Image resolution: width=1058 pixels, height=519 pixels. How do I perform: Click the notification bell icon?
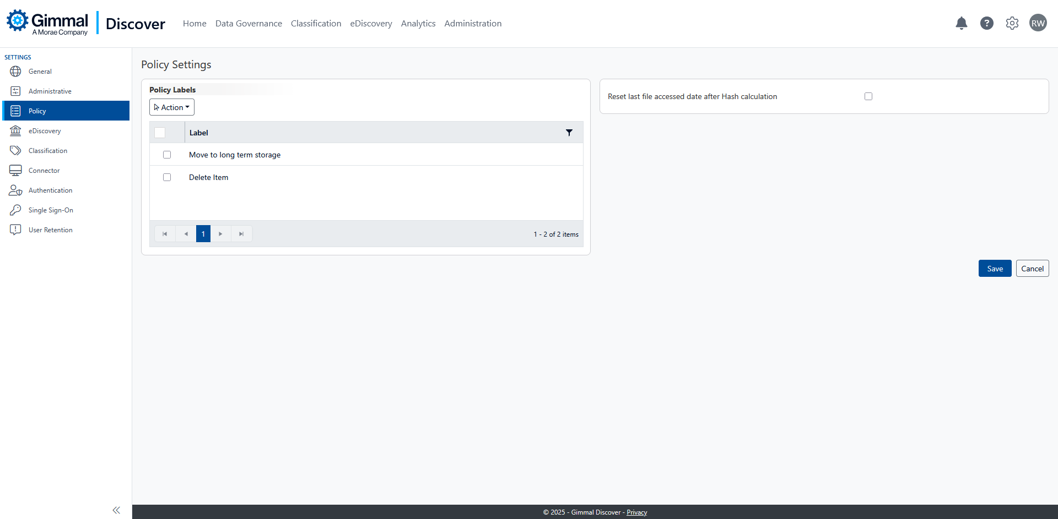click(961, 23)
